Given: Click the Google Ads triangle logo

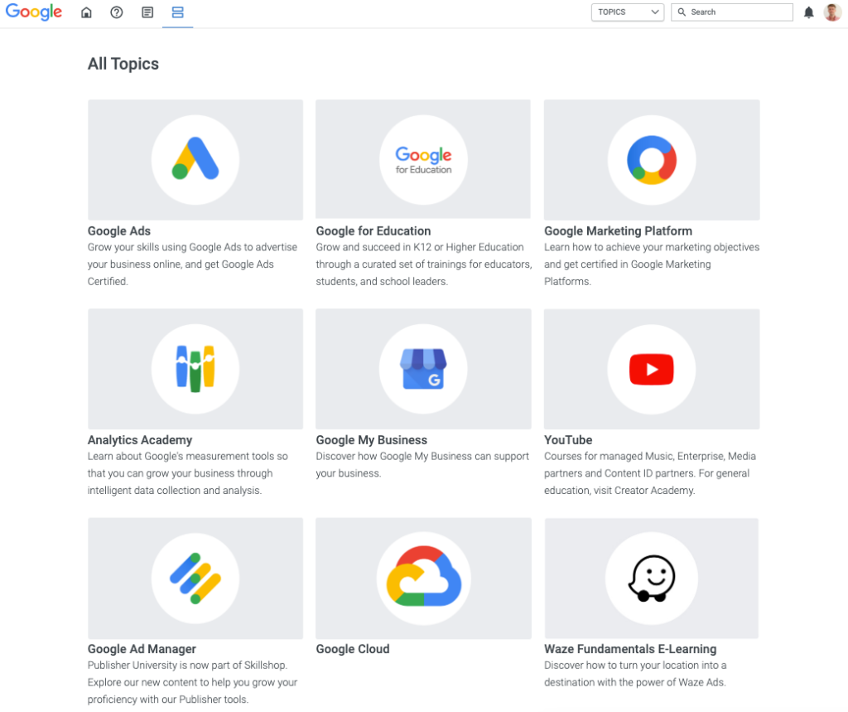Looking at the screenshot, I should pos(195,159).
